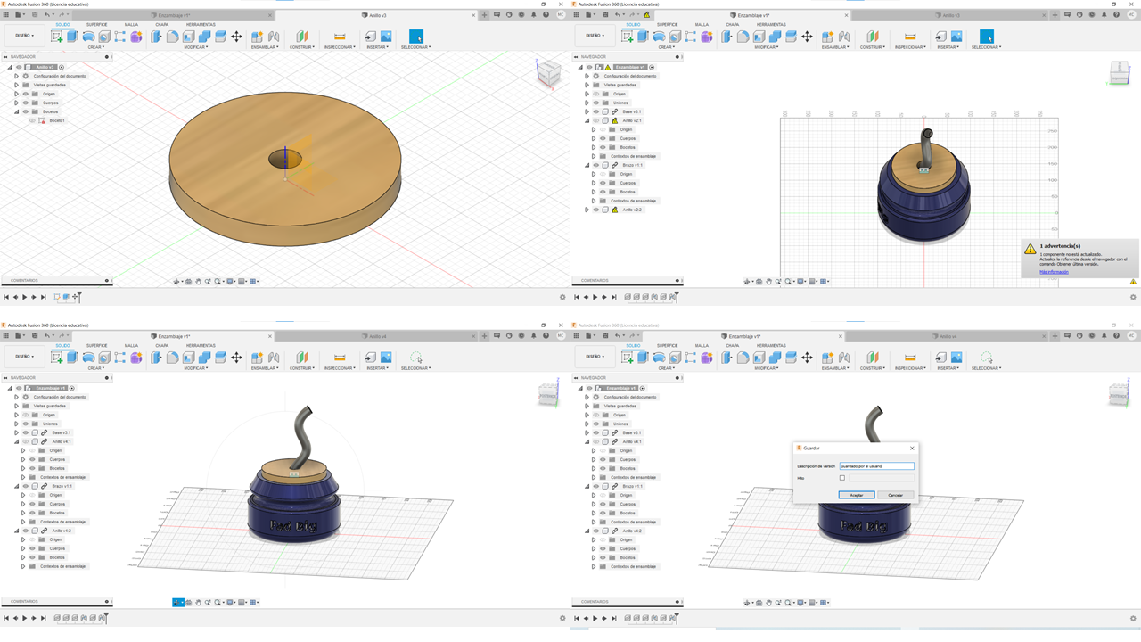Screen dimensions: 1141x642
Task: Open the MALLA tab in top-left window
Action: click(131, 24)
